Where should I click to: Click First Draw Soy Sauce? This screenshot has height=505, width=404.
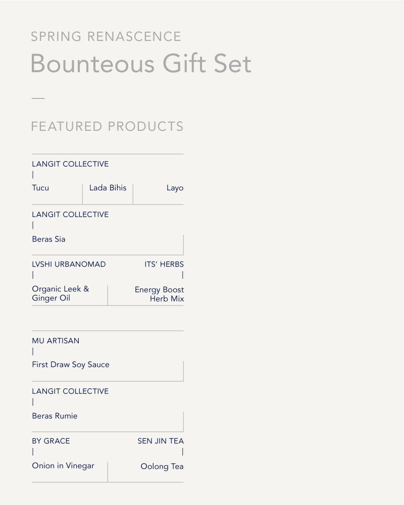(71, 365)
